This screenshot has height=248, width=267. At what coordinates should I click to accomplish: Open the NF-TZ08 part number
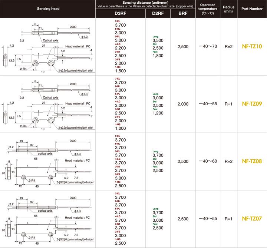click(x=252, y=161)
